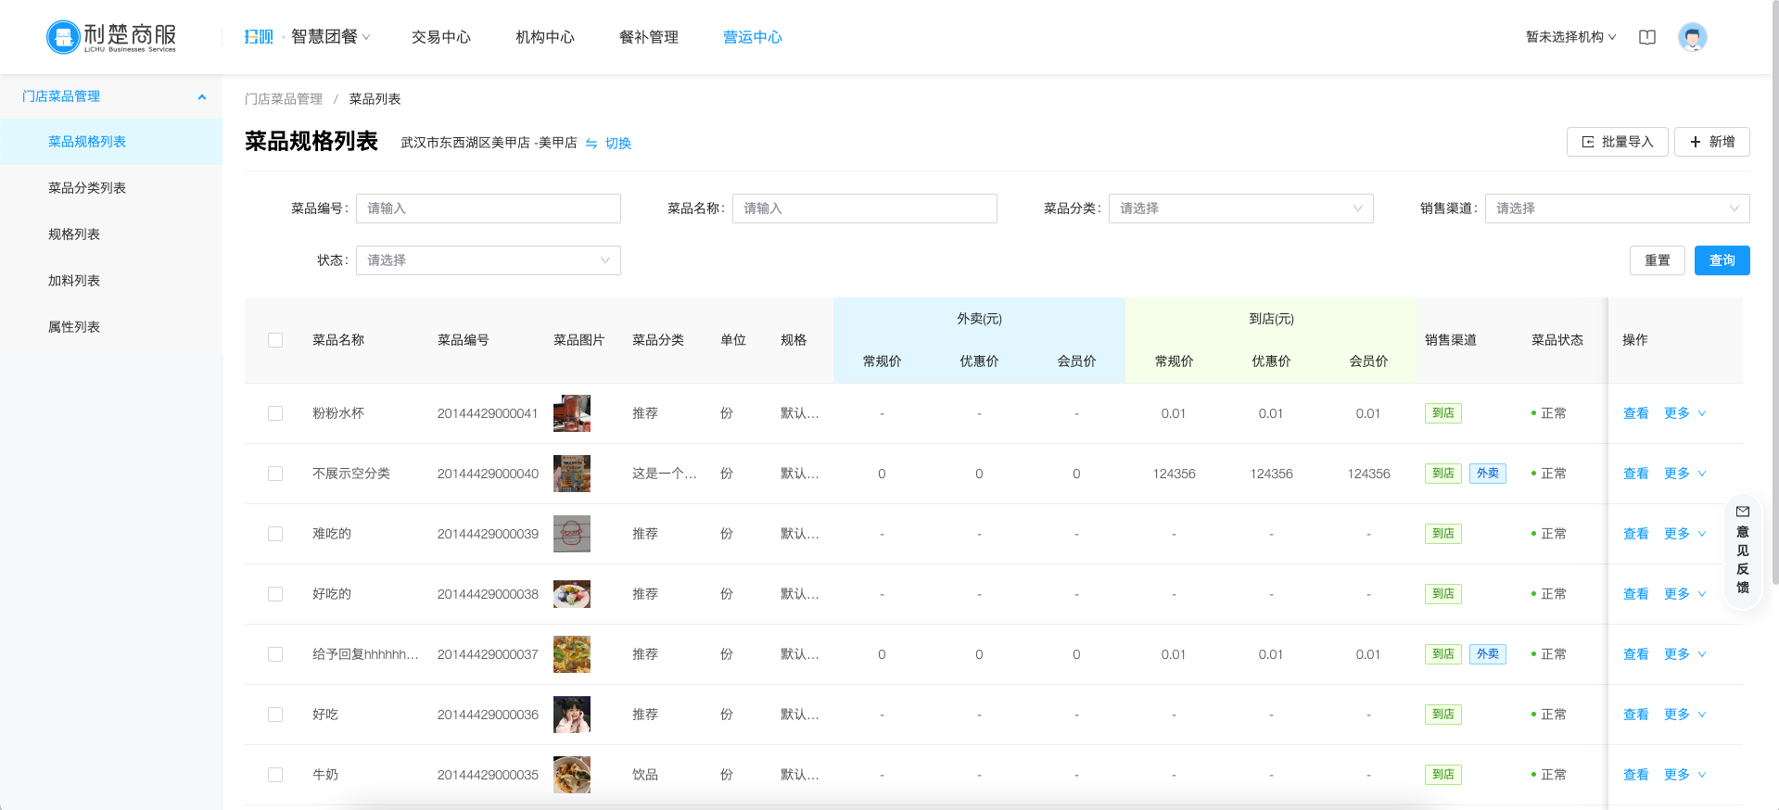Open thumbnail of 牛奶 dish
The width and height of the screenshot is (1779, 810).
tap(572, 775)
